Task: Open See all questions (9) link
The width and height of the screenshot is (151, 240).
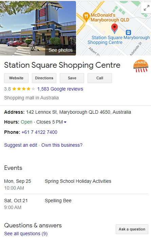Action: coord(26,234)
